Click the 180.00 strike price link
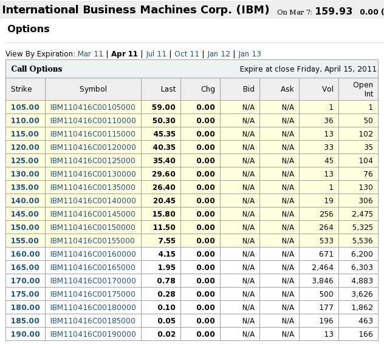The image size is (384, 344). click(x=26, y=308)
